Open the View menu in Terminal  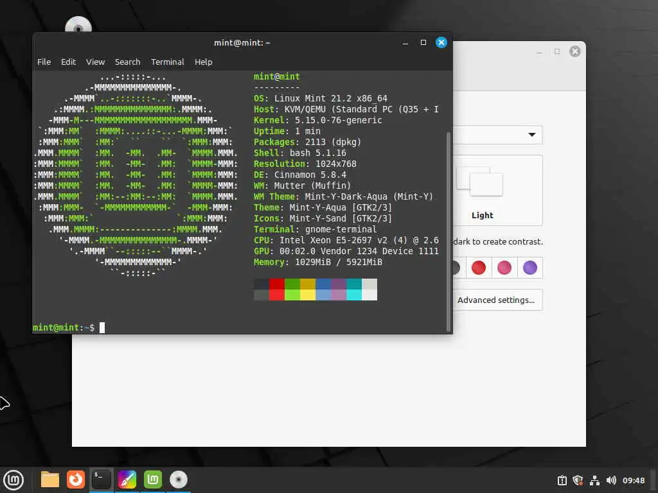[95, 62]
